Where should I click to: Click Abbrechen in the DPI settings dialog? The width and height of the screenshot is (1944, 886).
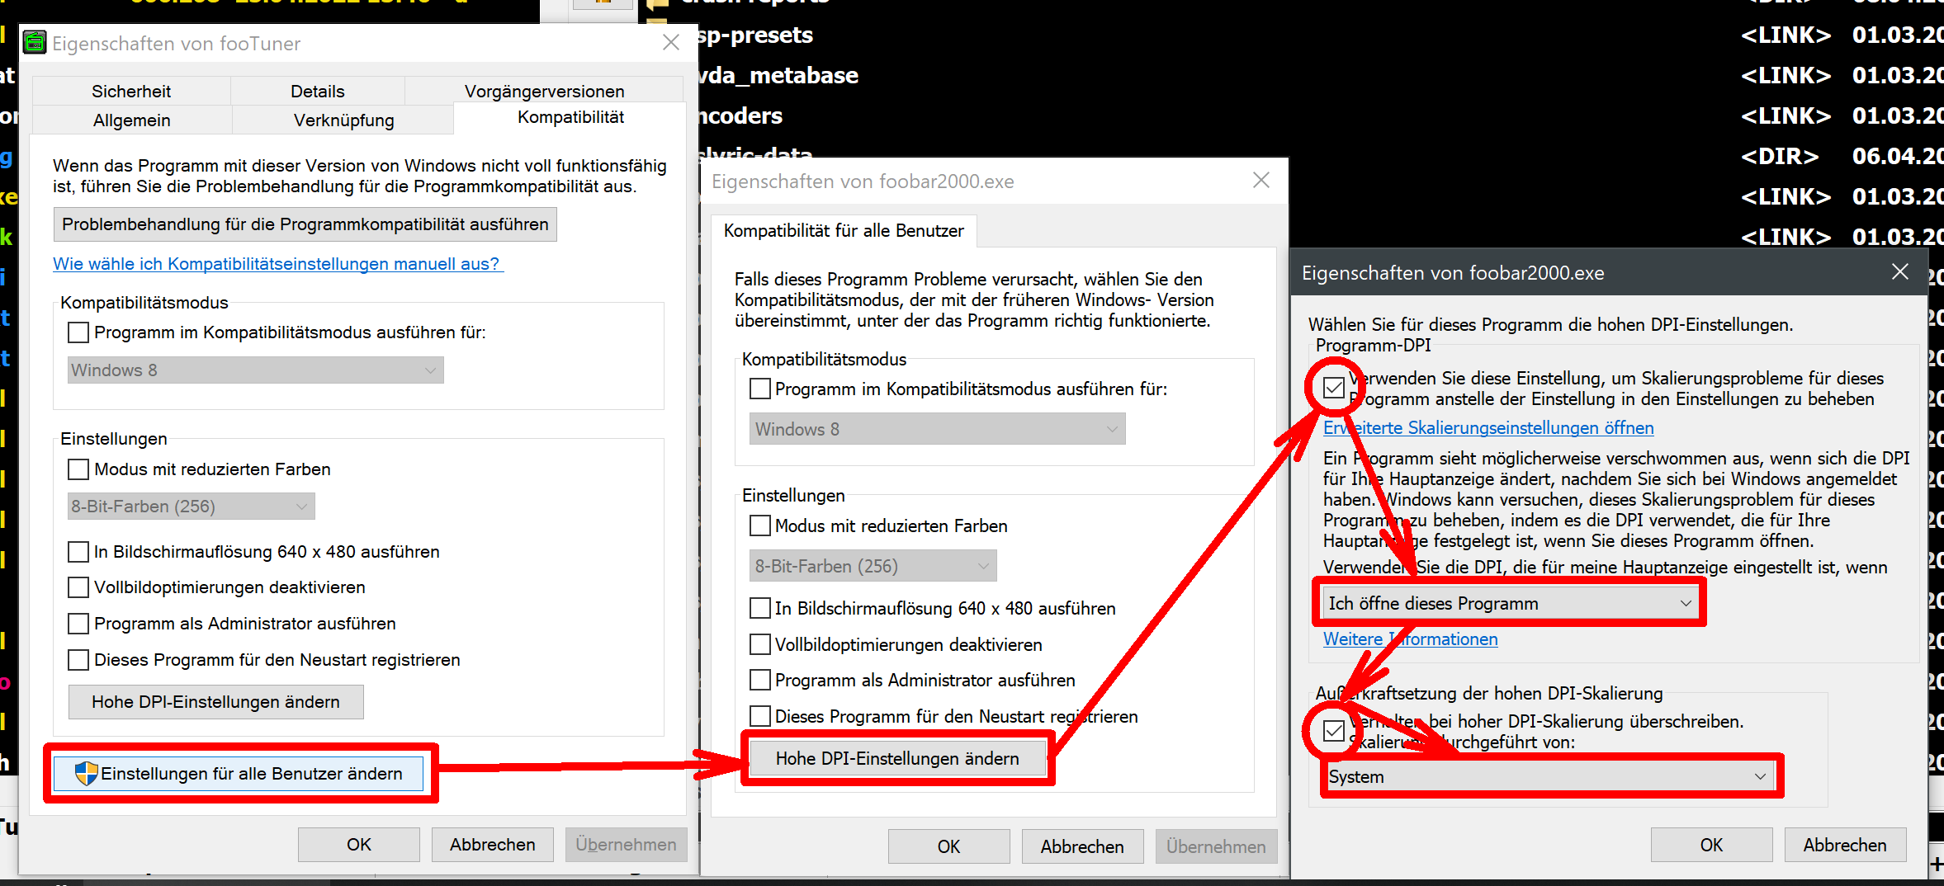(1845, 845)
